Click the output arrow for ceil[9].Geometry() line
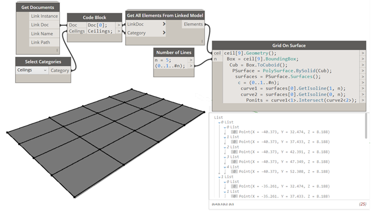The image size is (375, 215). [x=363, y=53]
